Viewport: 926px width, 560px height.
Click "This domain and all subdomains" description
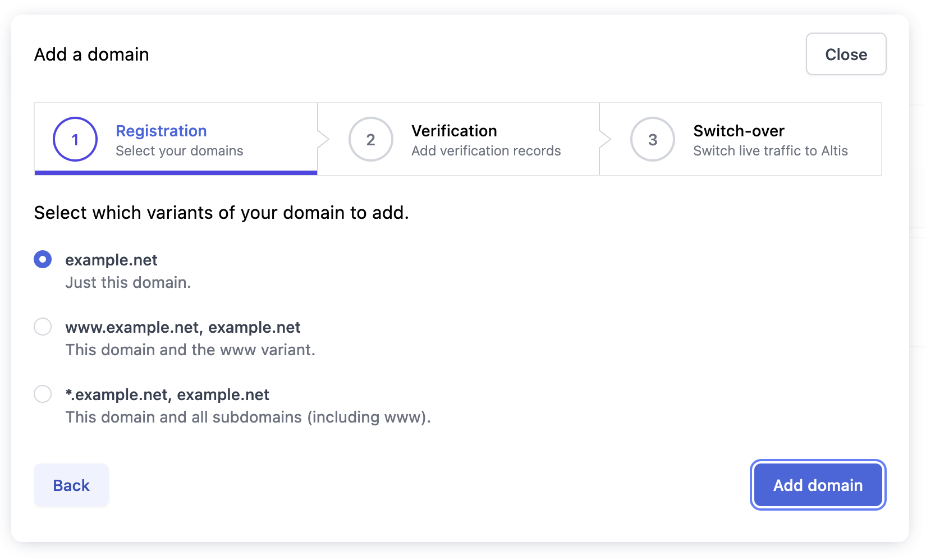click(248, 417)
